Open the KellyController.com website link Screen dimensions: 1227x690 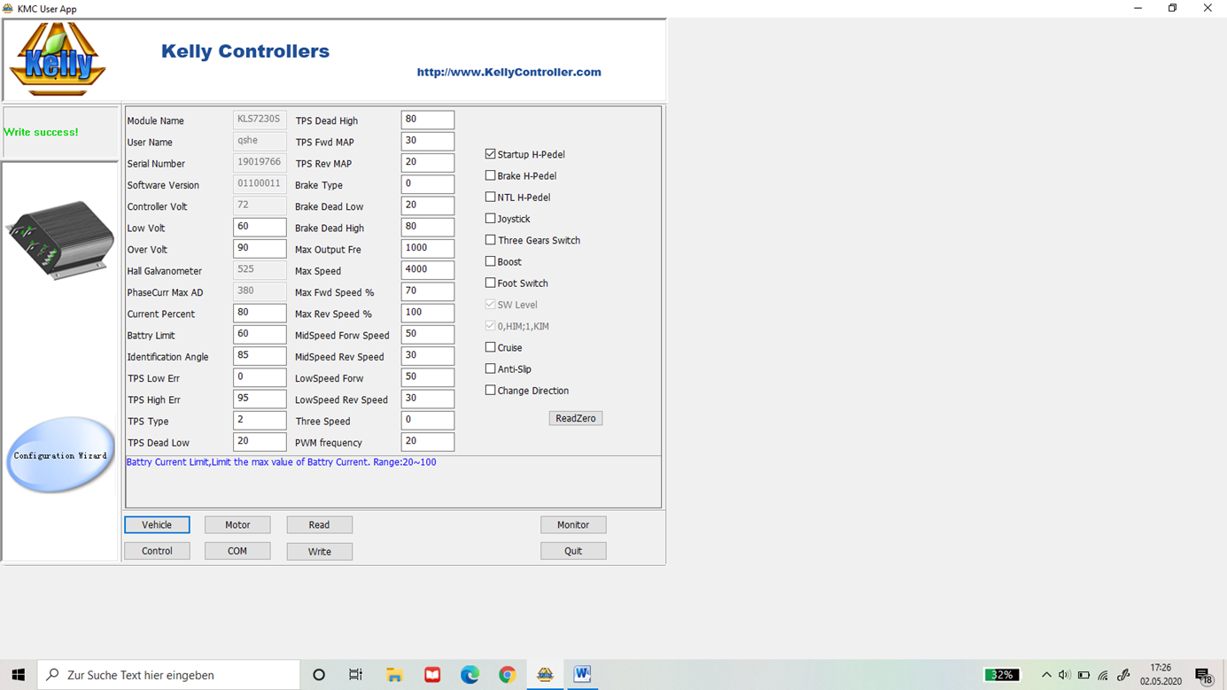(509, 73)
